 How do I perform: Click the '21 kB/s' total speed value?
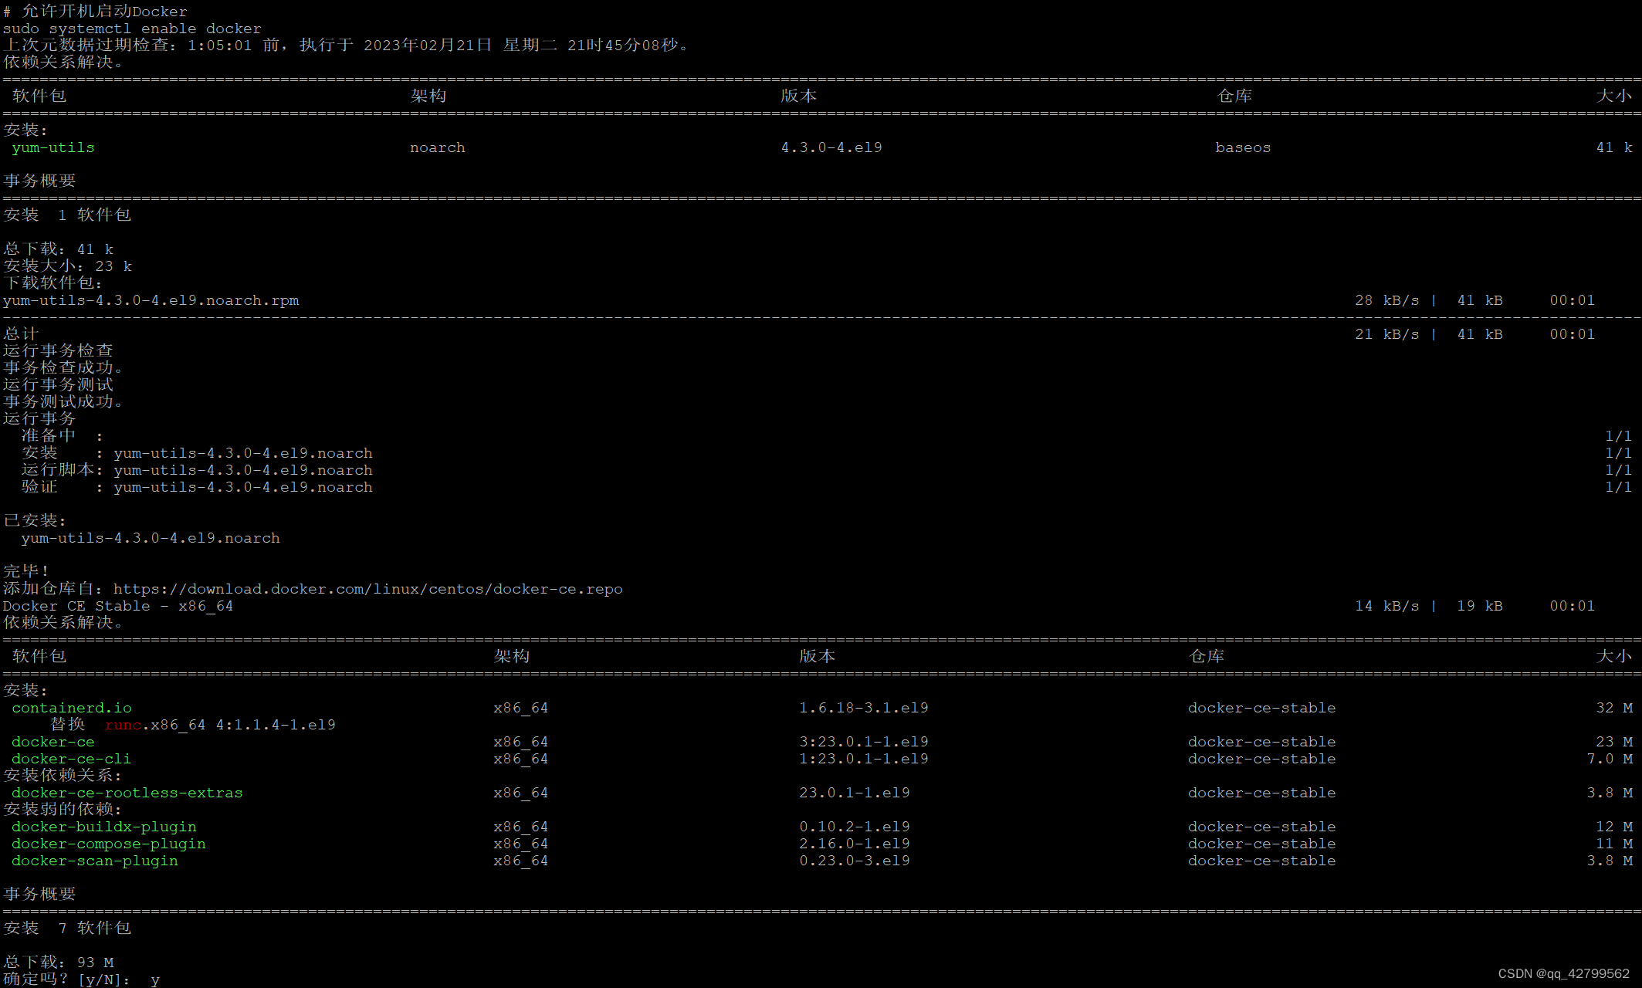pyautogui.click(x=1387, y=334)
